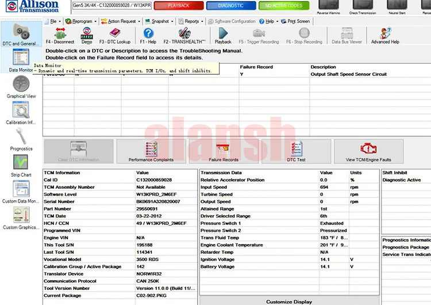Open the Reports menu
The width and height of the screenshot is (431, 305).
(x=191, y=21)
